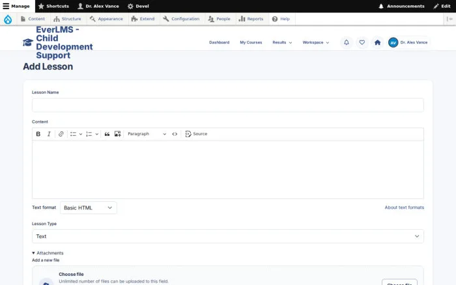
Task: Insert code block with angle brackets icon
Action: (175, 134)
